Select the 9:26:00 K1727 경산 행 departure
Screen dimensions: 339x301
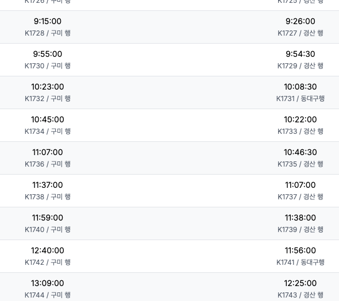(x=301, y=27)
